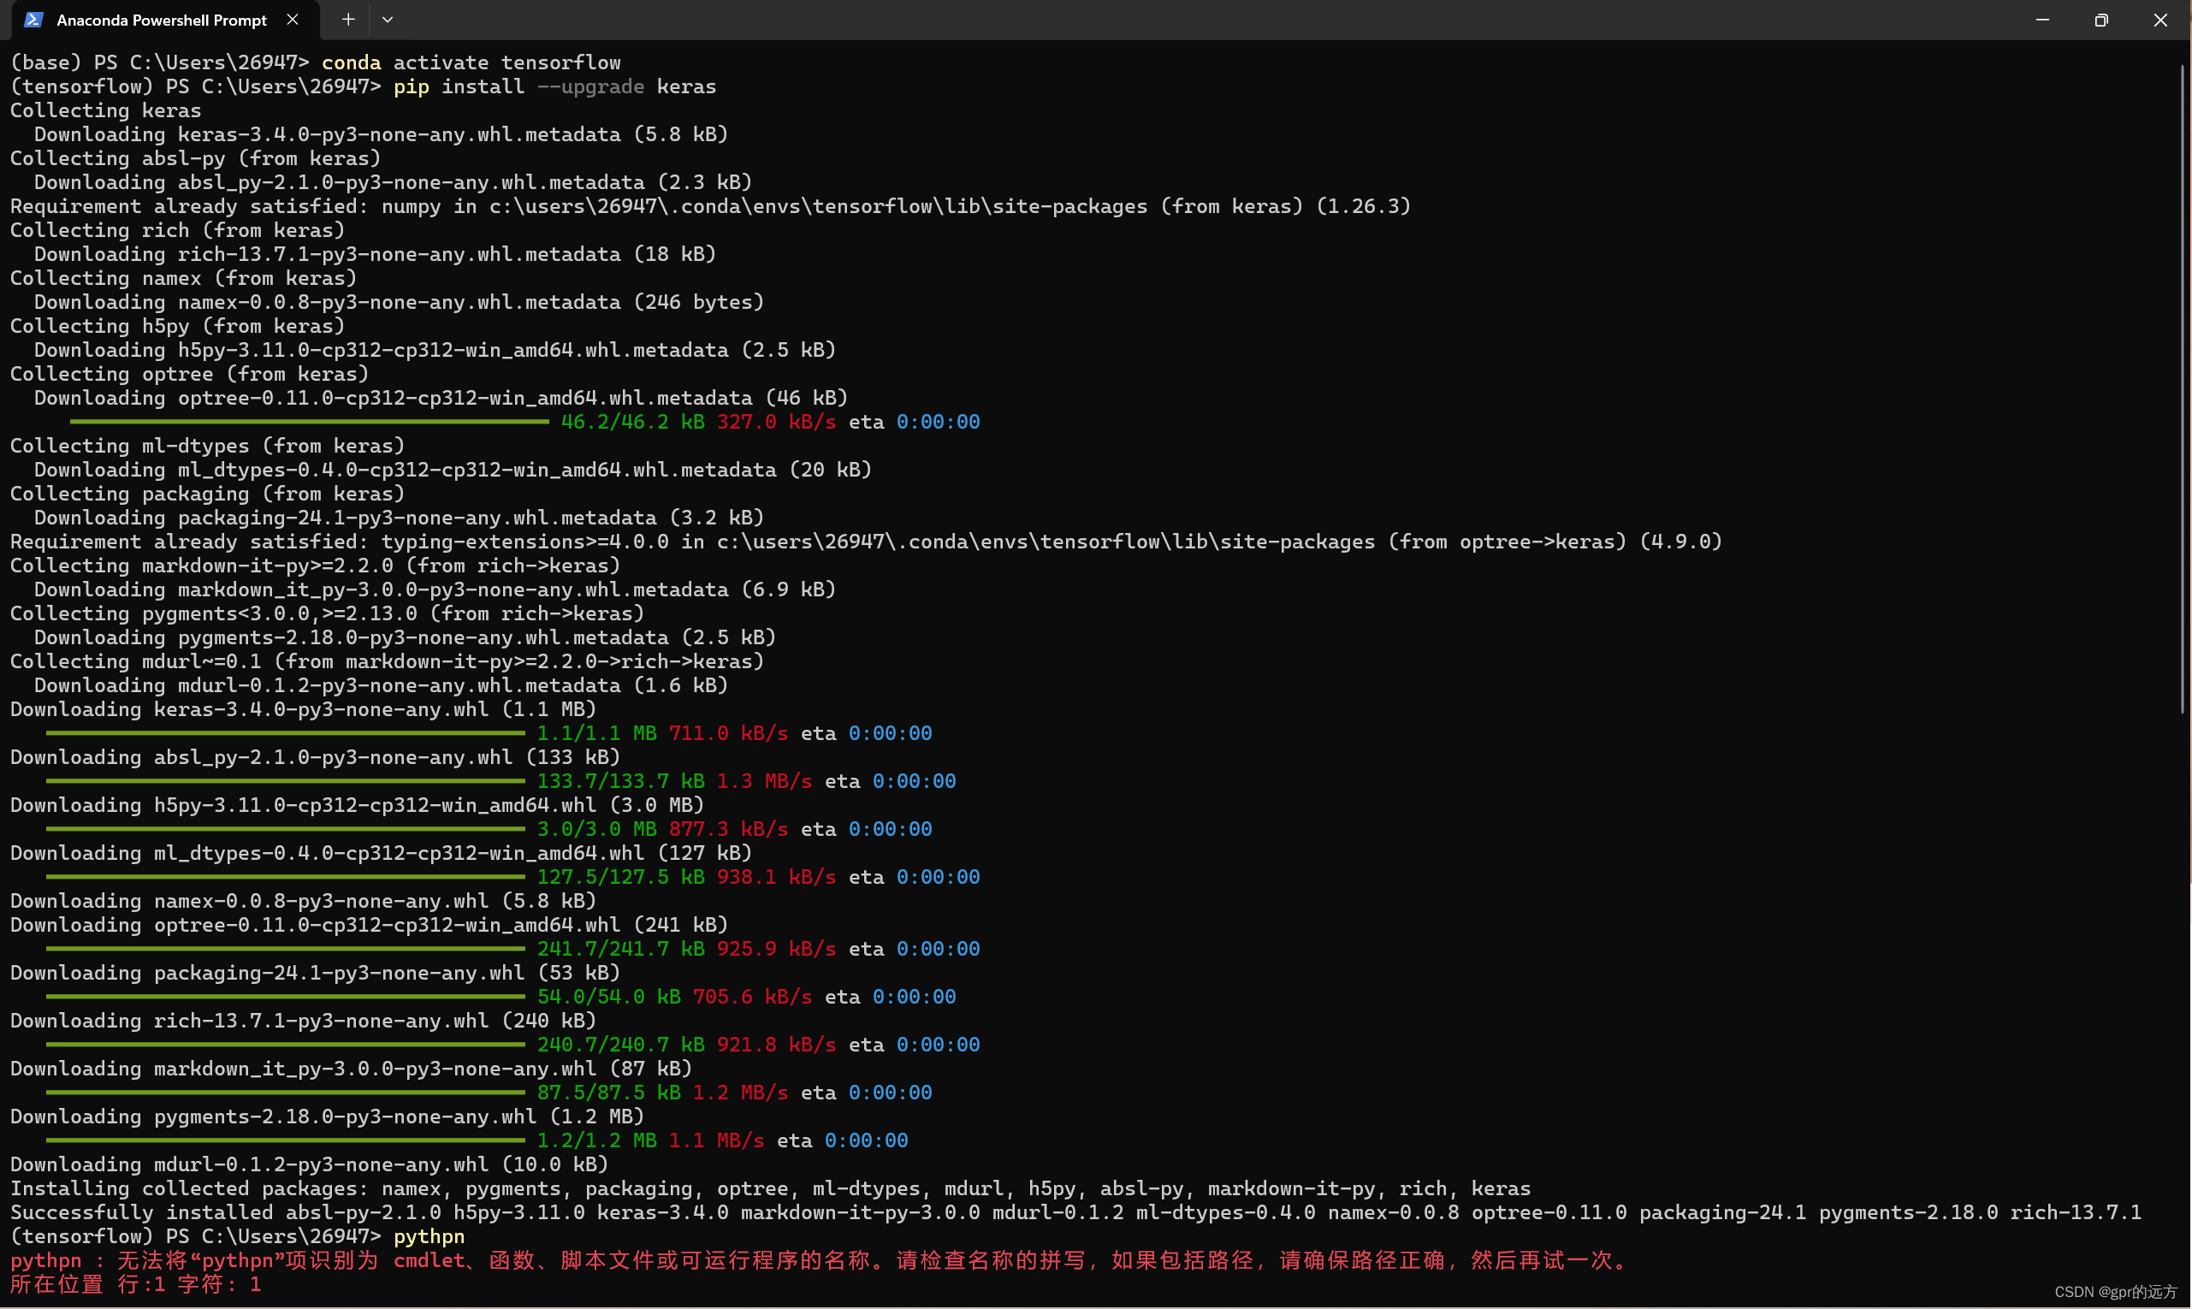Close the terminal window
Screen dimensions: 2192x1309
point(2160,20)
